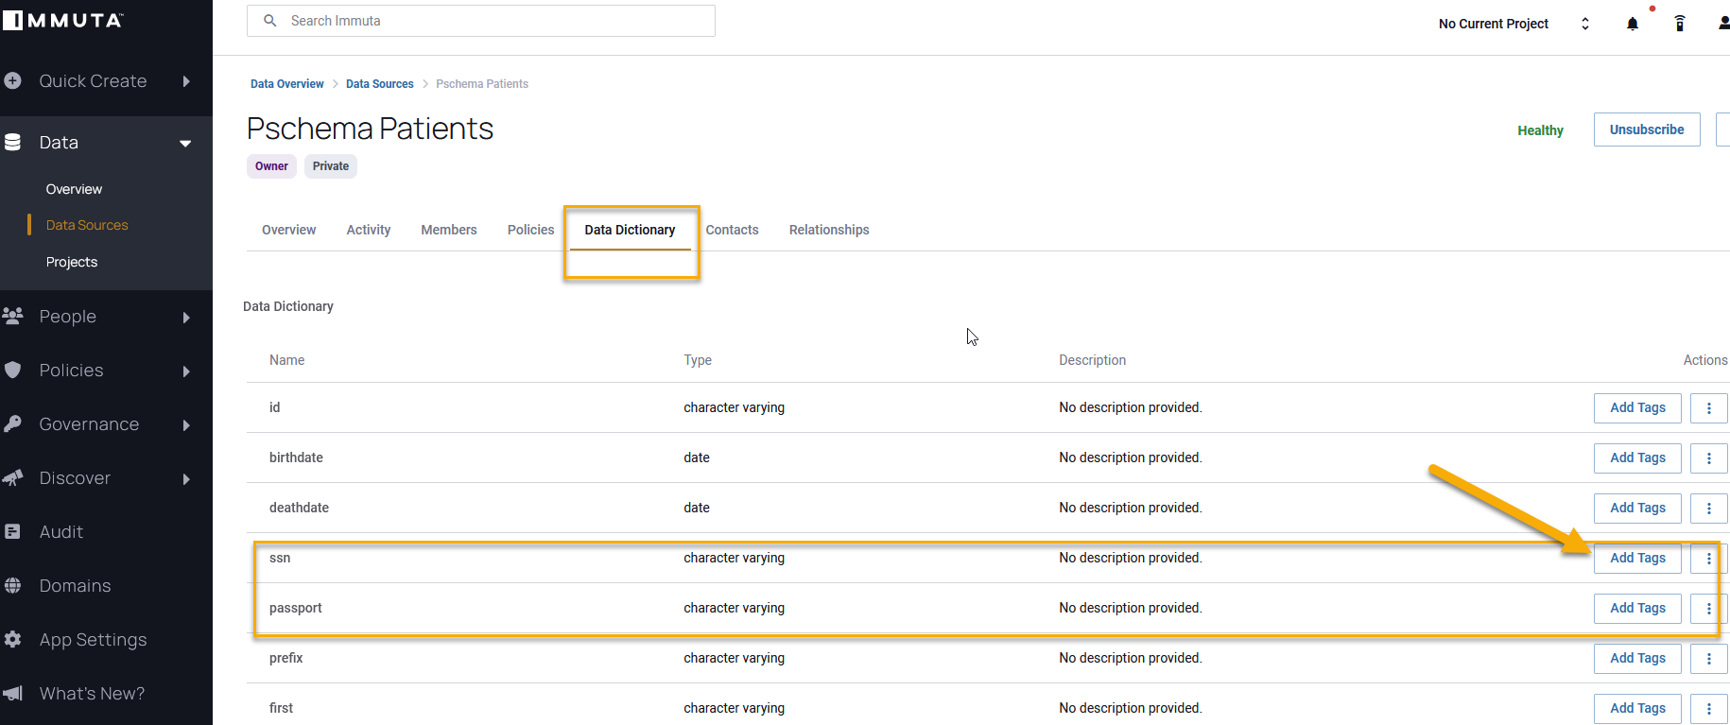Image resolution: width=1730 pixels, height=725 pixels.
Task: Open the No Current Project dropdown
Action: pyautogui.click(x=1514, y=24)
